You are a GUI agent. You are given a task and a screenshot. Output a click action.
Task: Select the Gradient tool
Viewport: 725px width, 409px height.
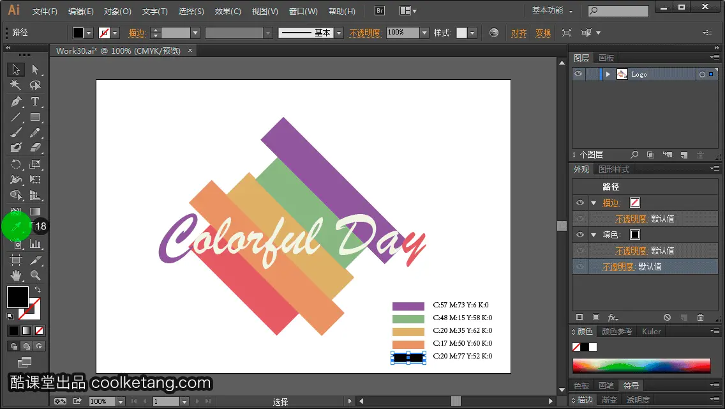point(35,212)
